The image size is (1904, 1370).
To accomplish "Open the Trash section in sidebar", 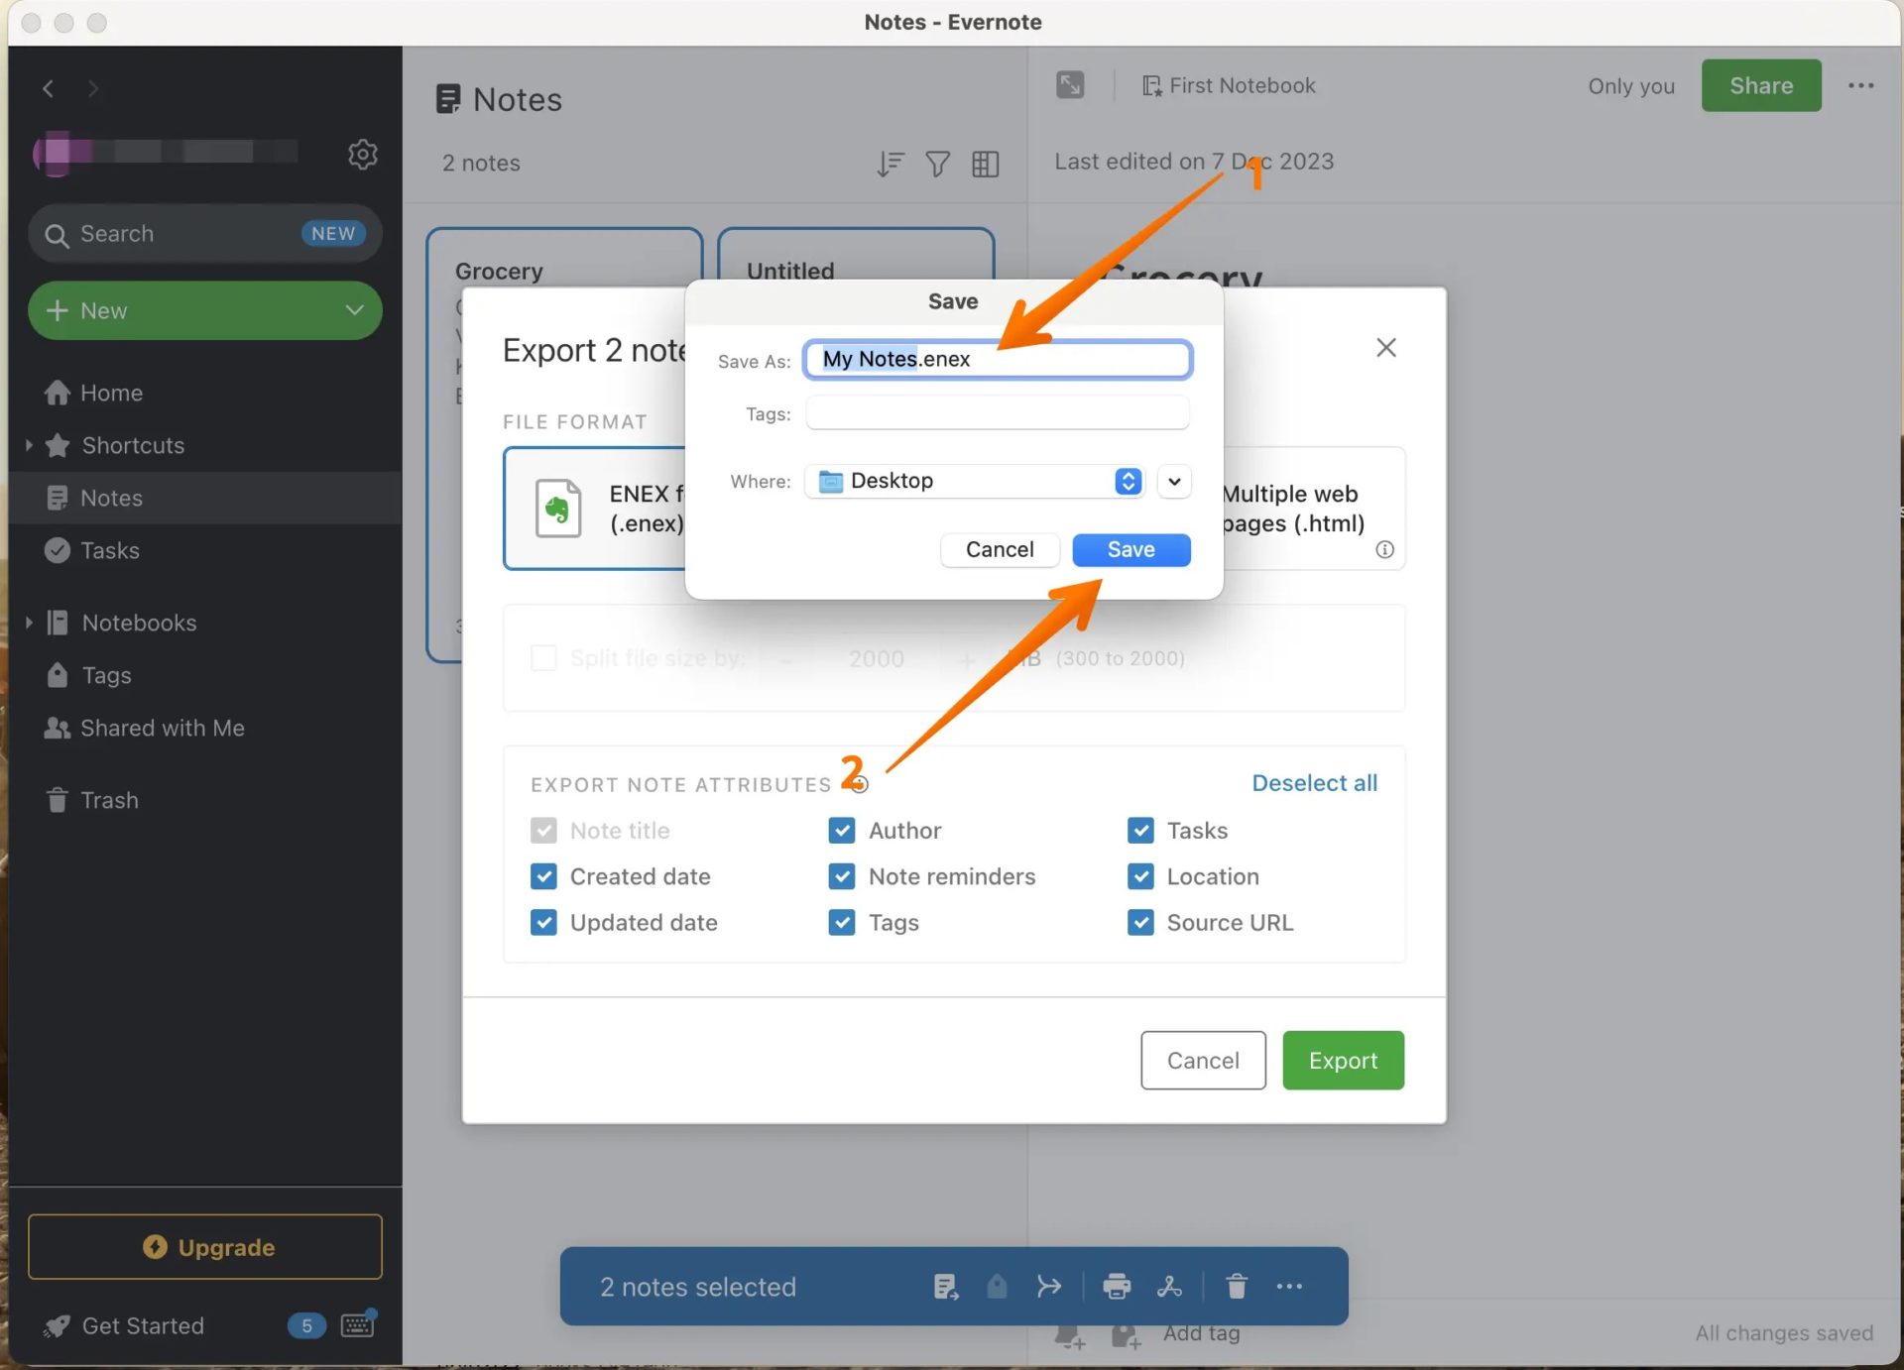I will point(110,800).
